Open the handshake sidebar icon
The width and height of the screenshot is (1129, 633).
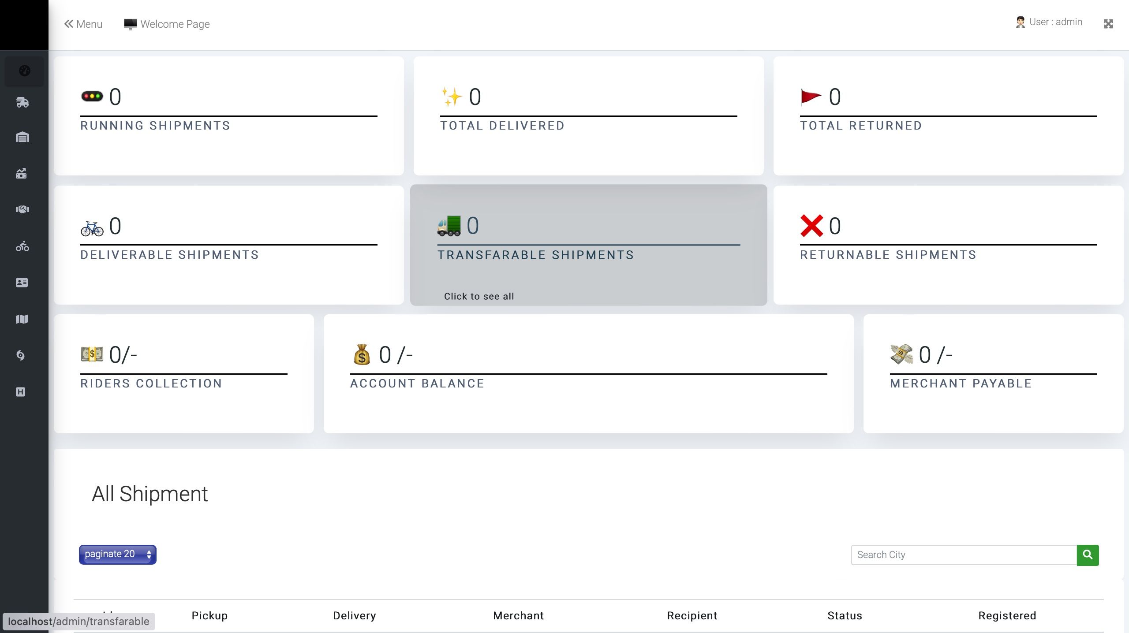[22, 209]
